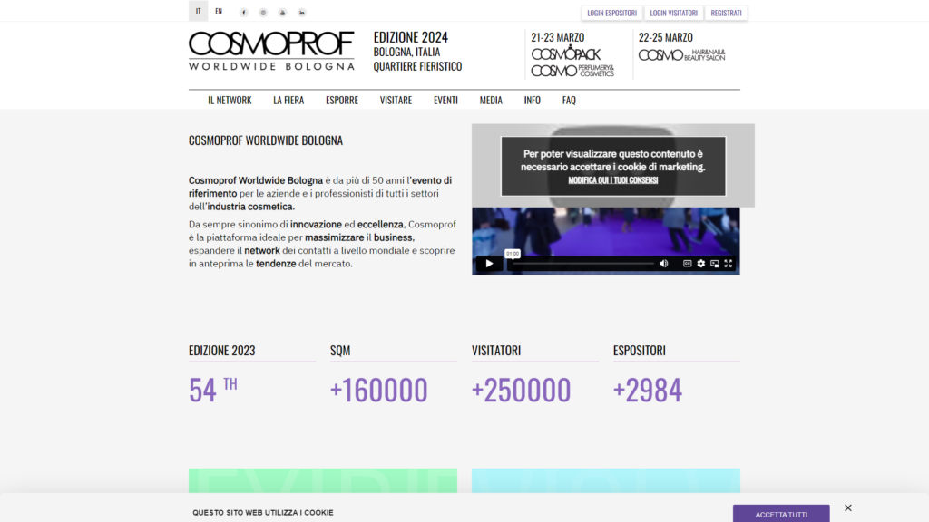Click the 'Bologna, Italia' text

pos(406,52)
